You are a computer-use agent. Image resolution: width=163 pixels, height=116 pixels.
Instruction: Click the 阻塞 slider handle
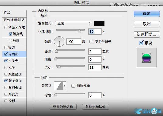coord(56,59)
